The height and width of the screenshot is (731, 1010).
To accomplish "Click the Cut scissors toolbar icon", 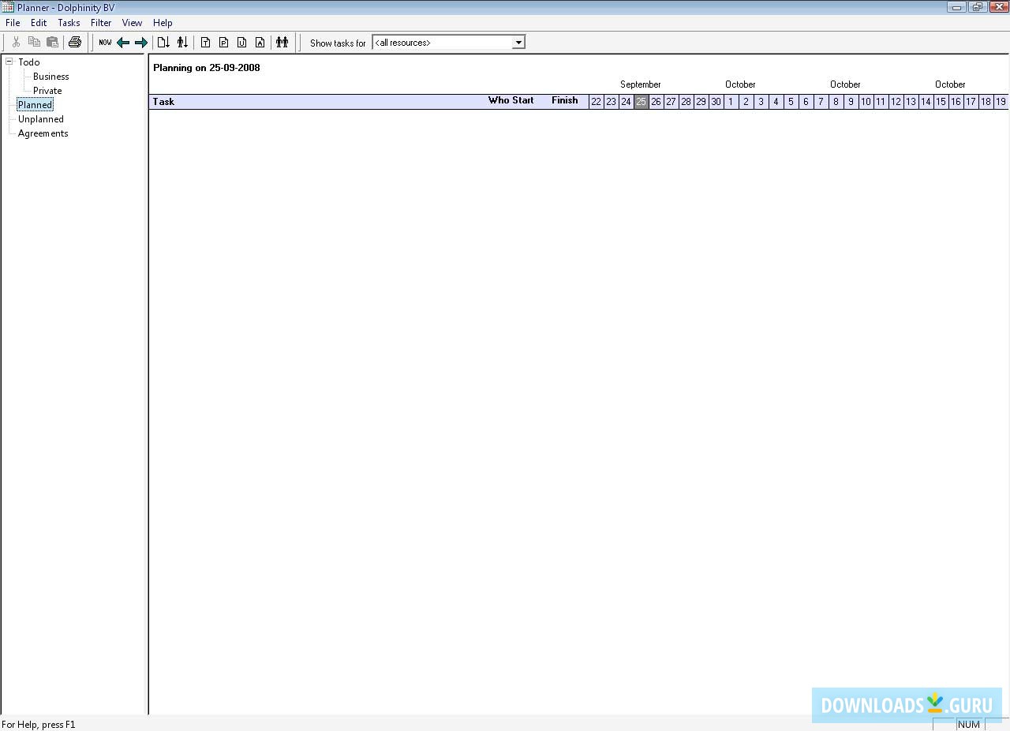I will 16,43.
